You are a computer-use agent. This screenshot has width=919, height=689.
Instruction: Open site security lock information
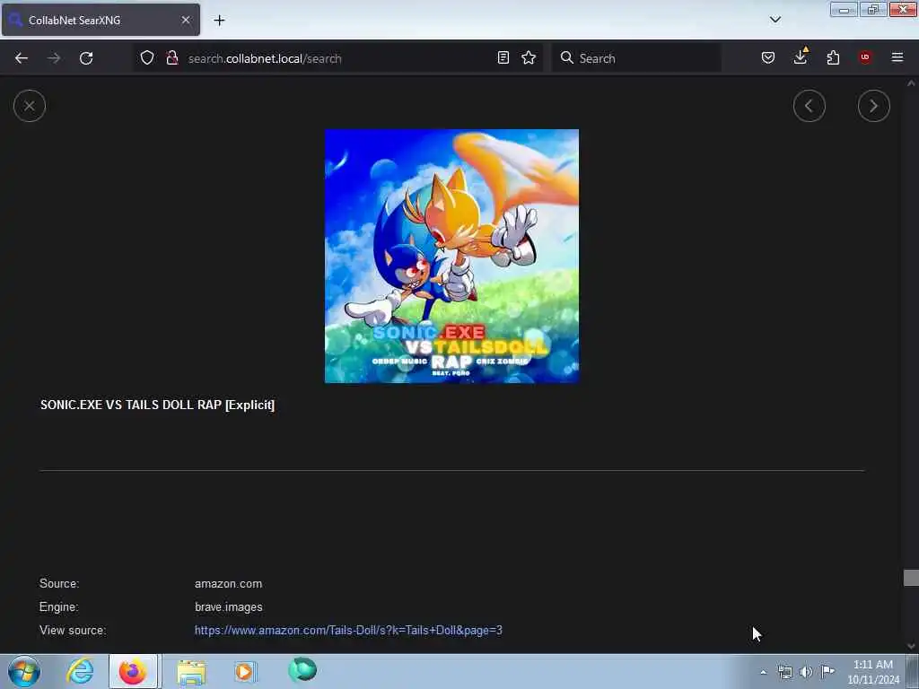click(x=172, y=57)
